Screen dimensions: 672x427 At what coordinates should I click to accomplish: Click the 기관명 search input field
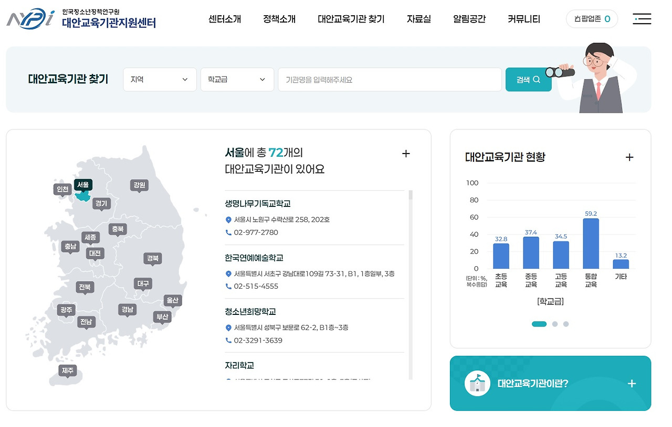coord(390,80)
